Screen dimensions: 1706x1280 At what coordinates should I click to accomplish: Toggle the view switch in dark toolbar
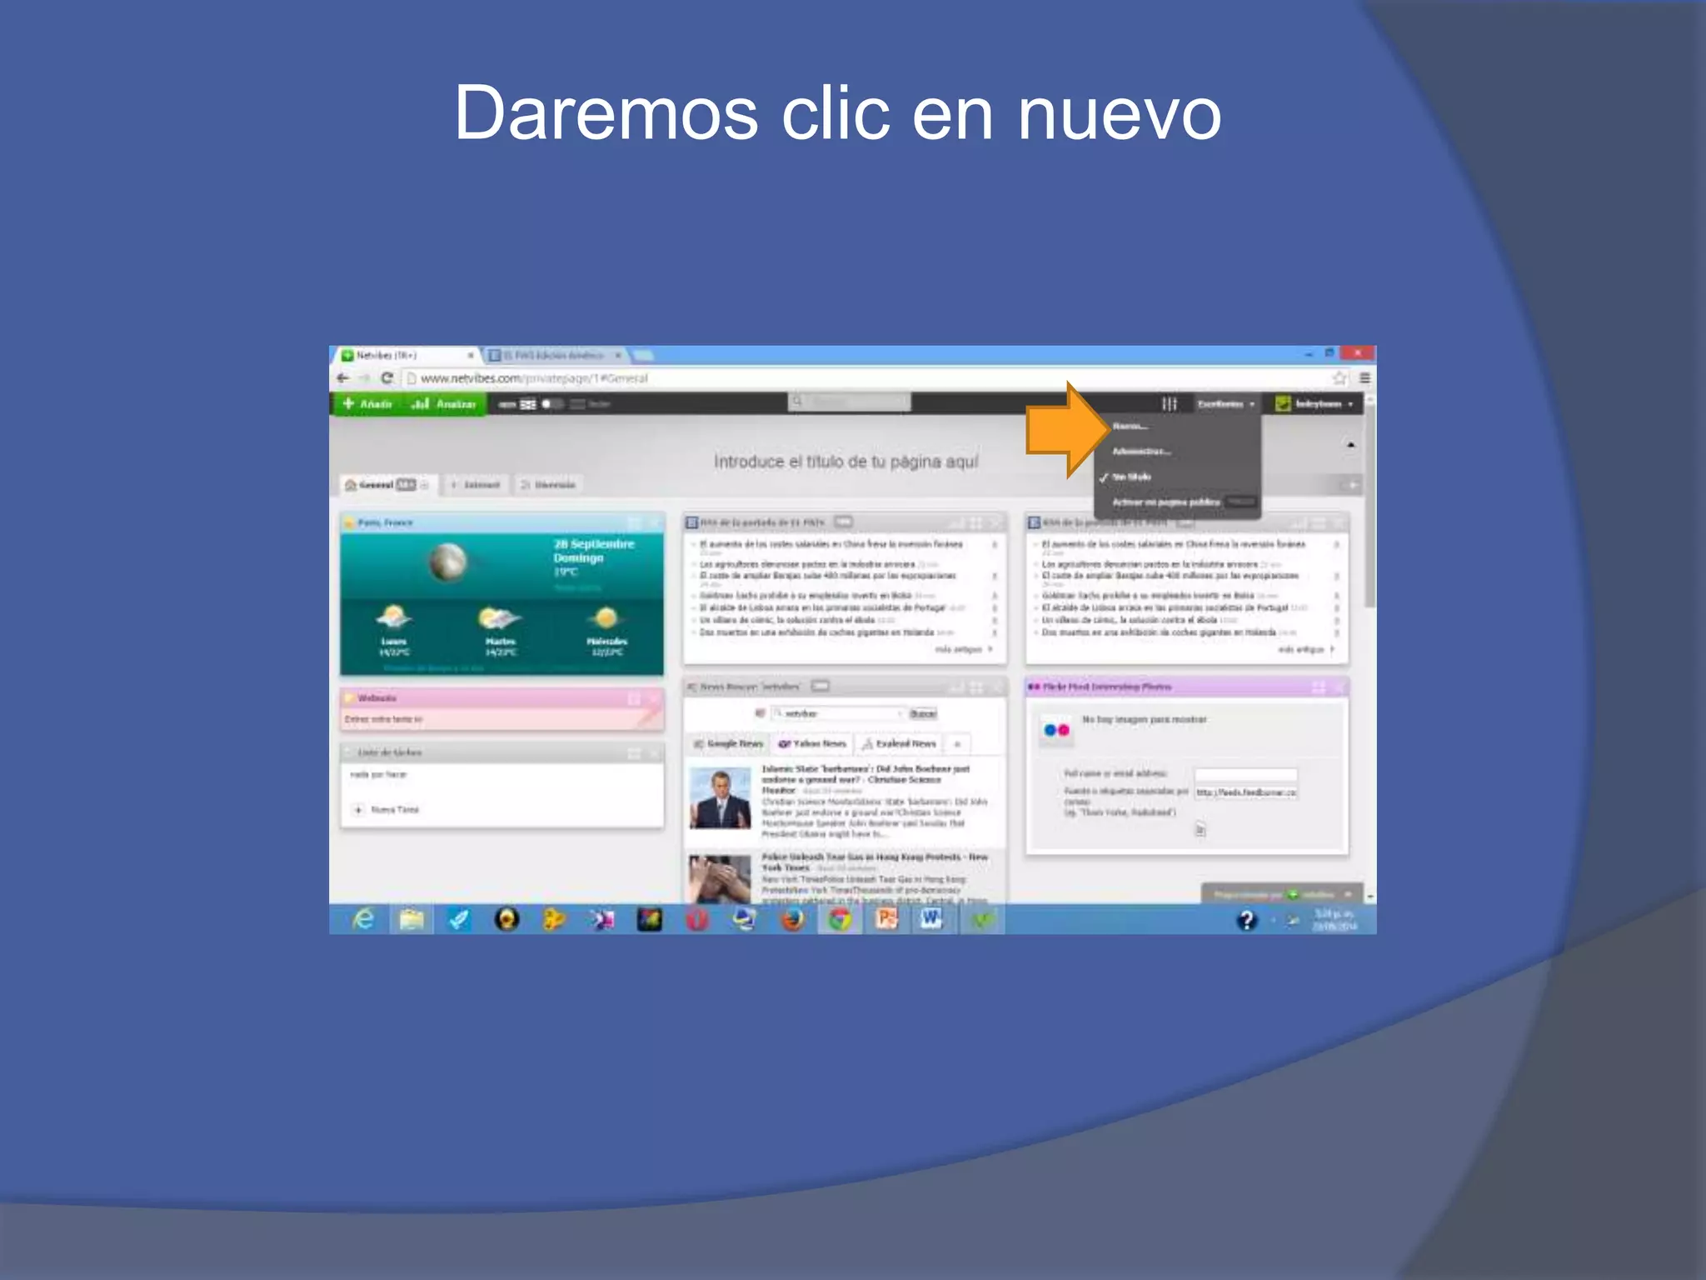[x=552, y=404]
